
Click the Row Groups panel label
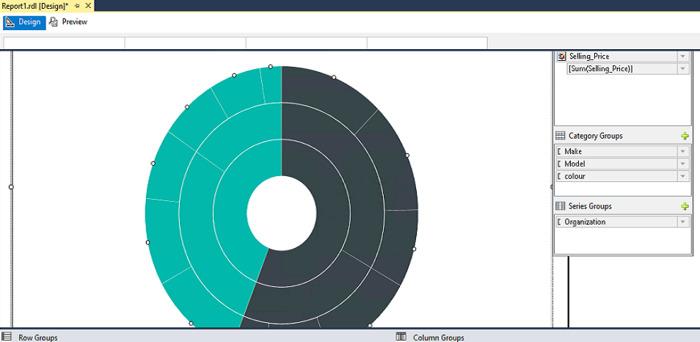(38, 338)
